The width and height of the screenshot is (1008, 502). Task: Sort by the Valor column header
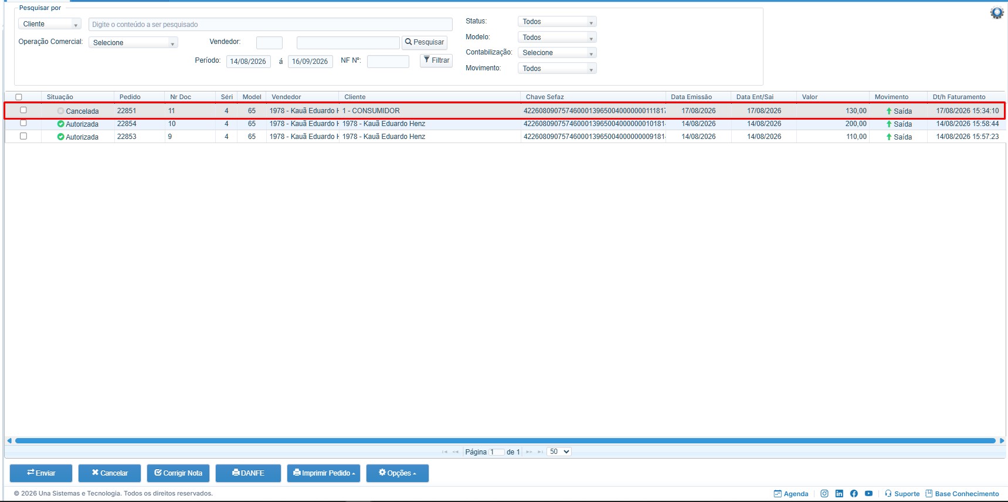810,97
